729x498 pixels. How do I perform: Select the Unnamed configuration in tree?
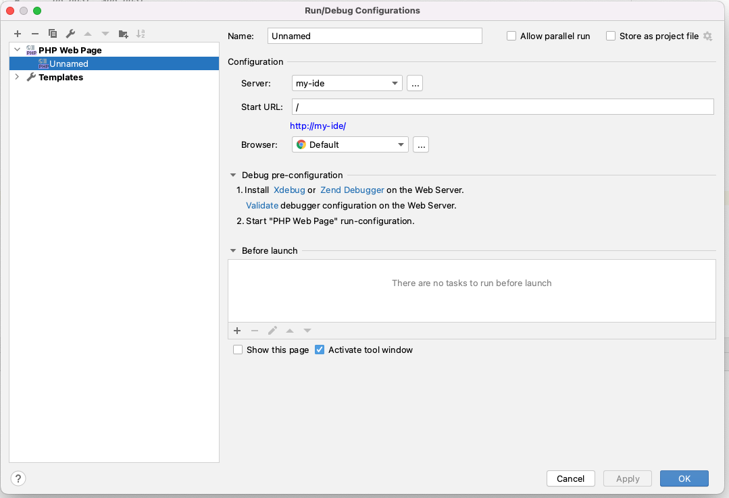coord(114,63)
